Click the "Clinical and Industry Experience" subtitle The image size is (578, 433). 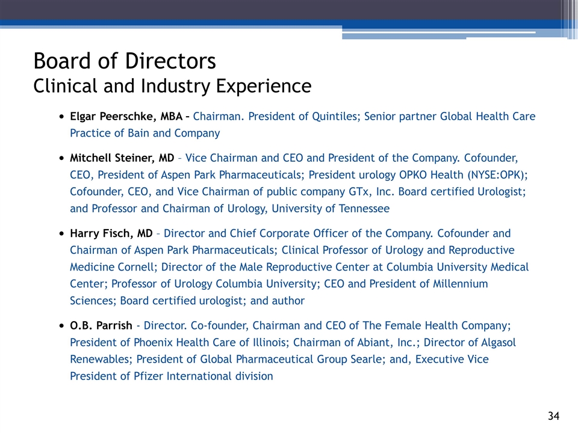pos(172,87)
